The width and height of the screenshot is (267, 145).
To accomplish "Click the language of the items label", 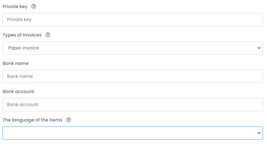I will 32,120.
